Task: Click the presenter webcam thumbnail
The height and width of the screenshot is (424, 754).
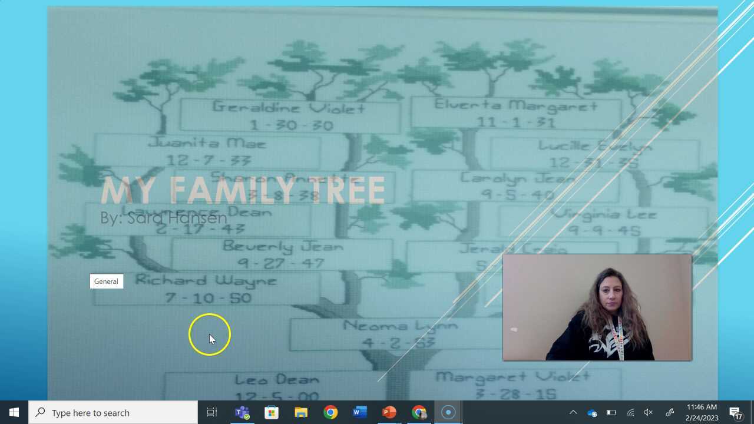Action: [x=597, y=306]
